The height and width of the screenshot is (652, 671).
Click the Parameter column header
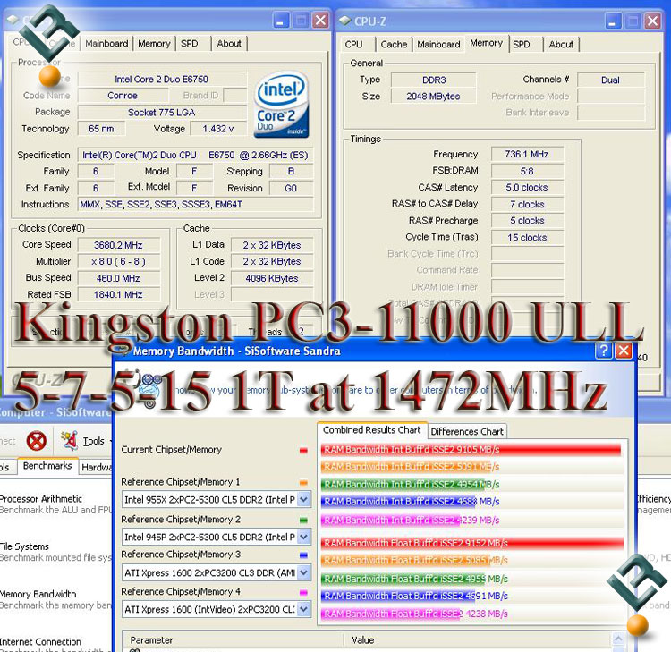click(x=234, y=640)
